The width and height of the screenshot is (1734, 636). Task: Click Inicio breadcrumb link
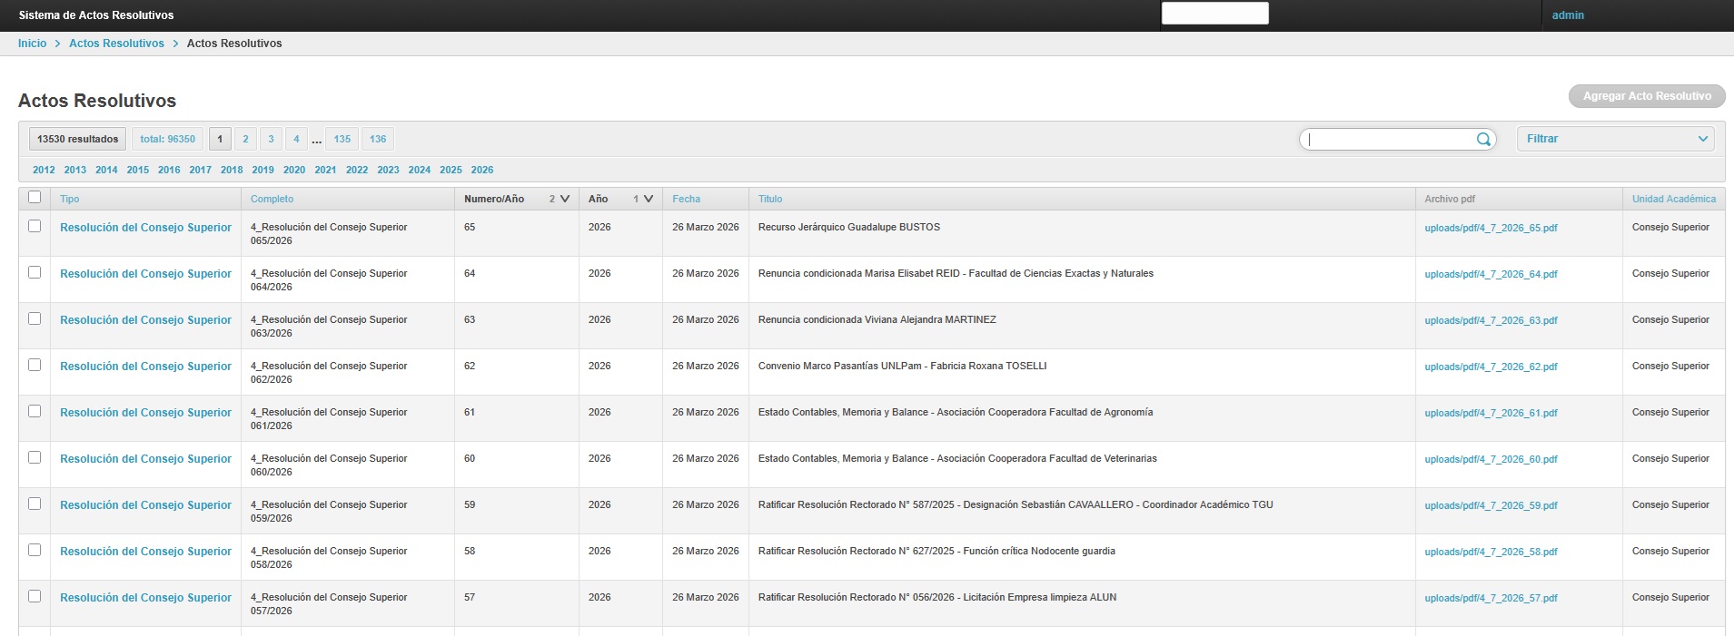coord(32,44)
